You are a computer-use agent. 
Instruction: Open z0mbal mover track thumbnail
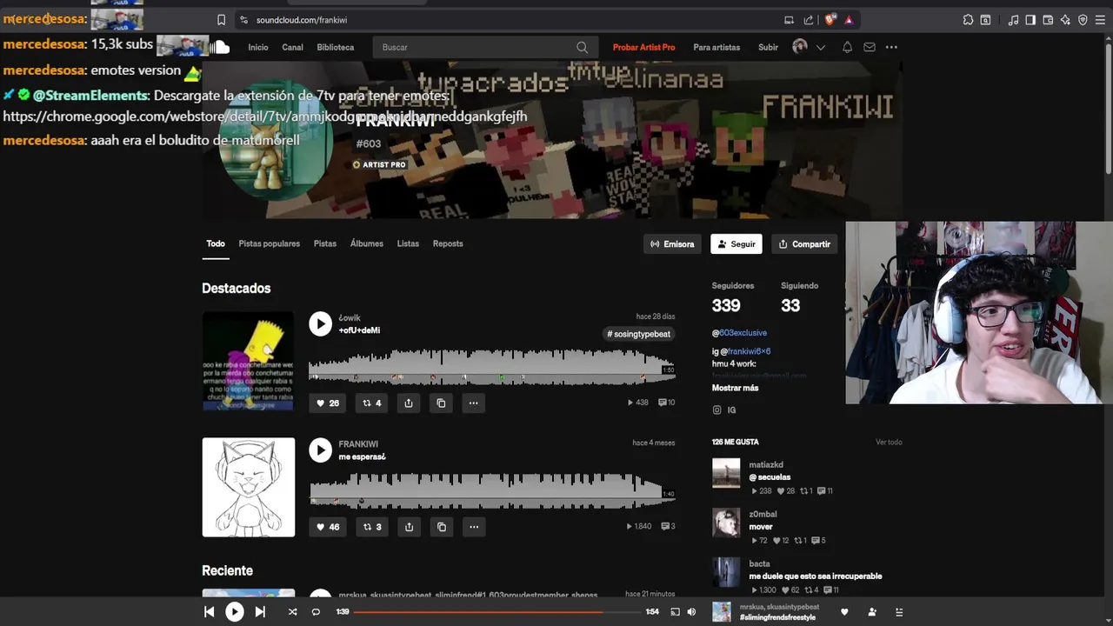726,523
